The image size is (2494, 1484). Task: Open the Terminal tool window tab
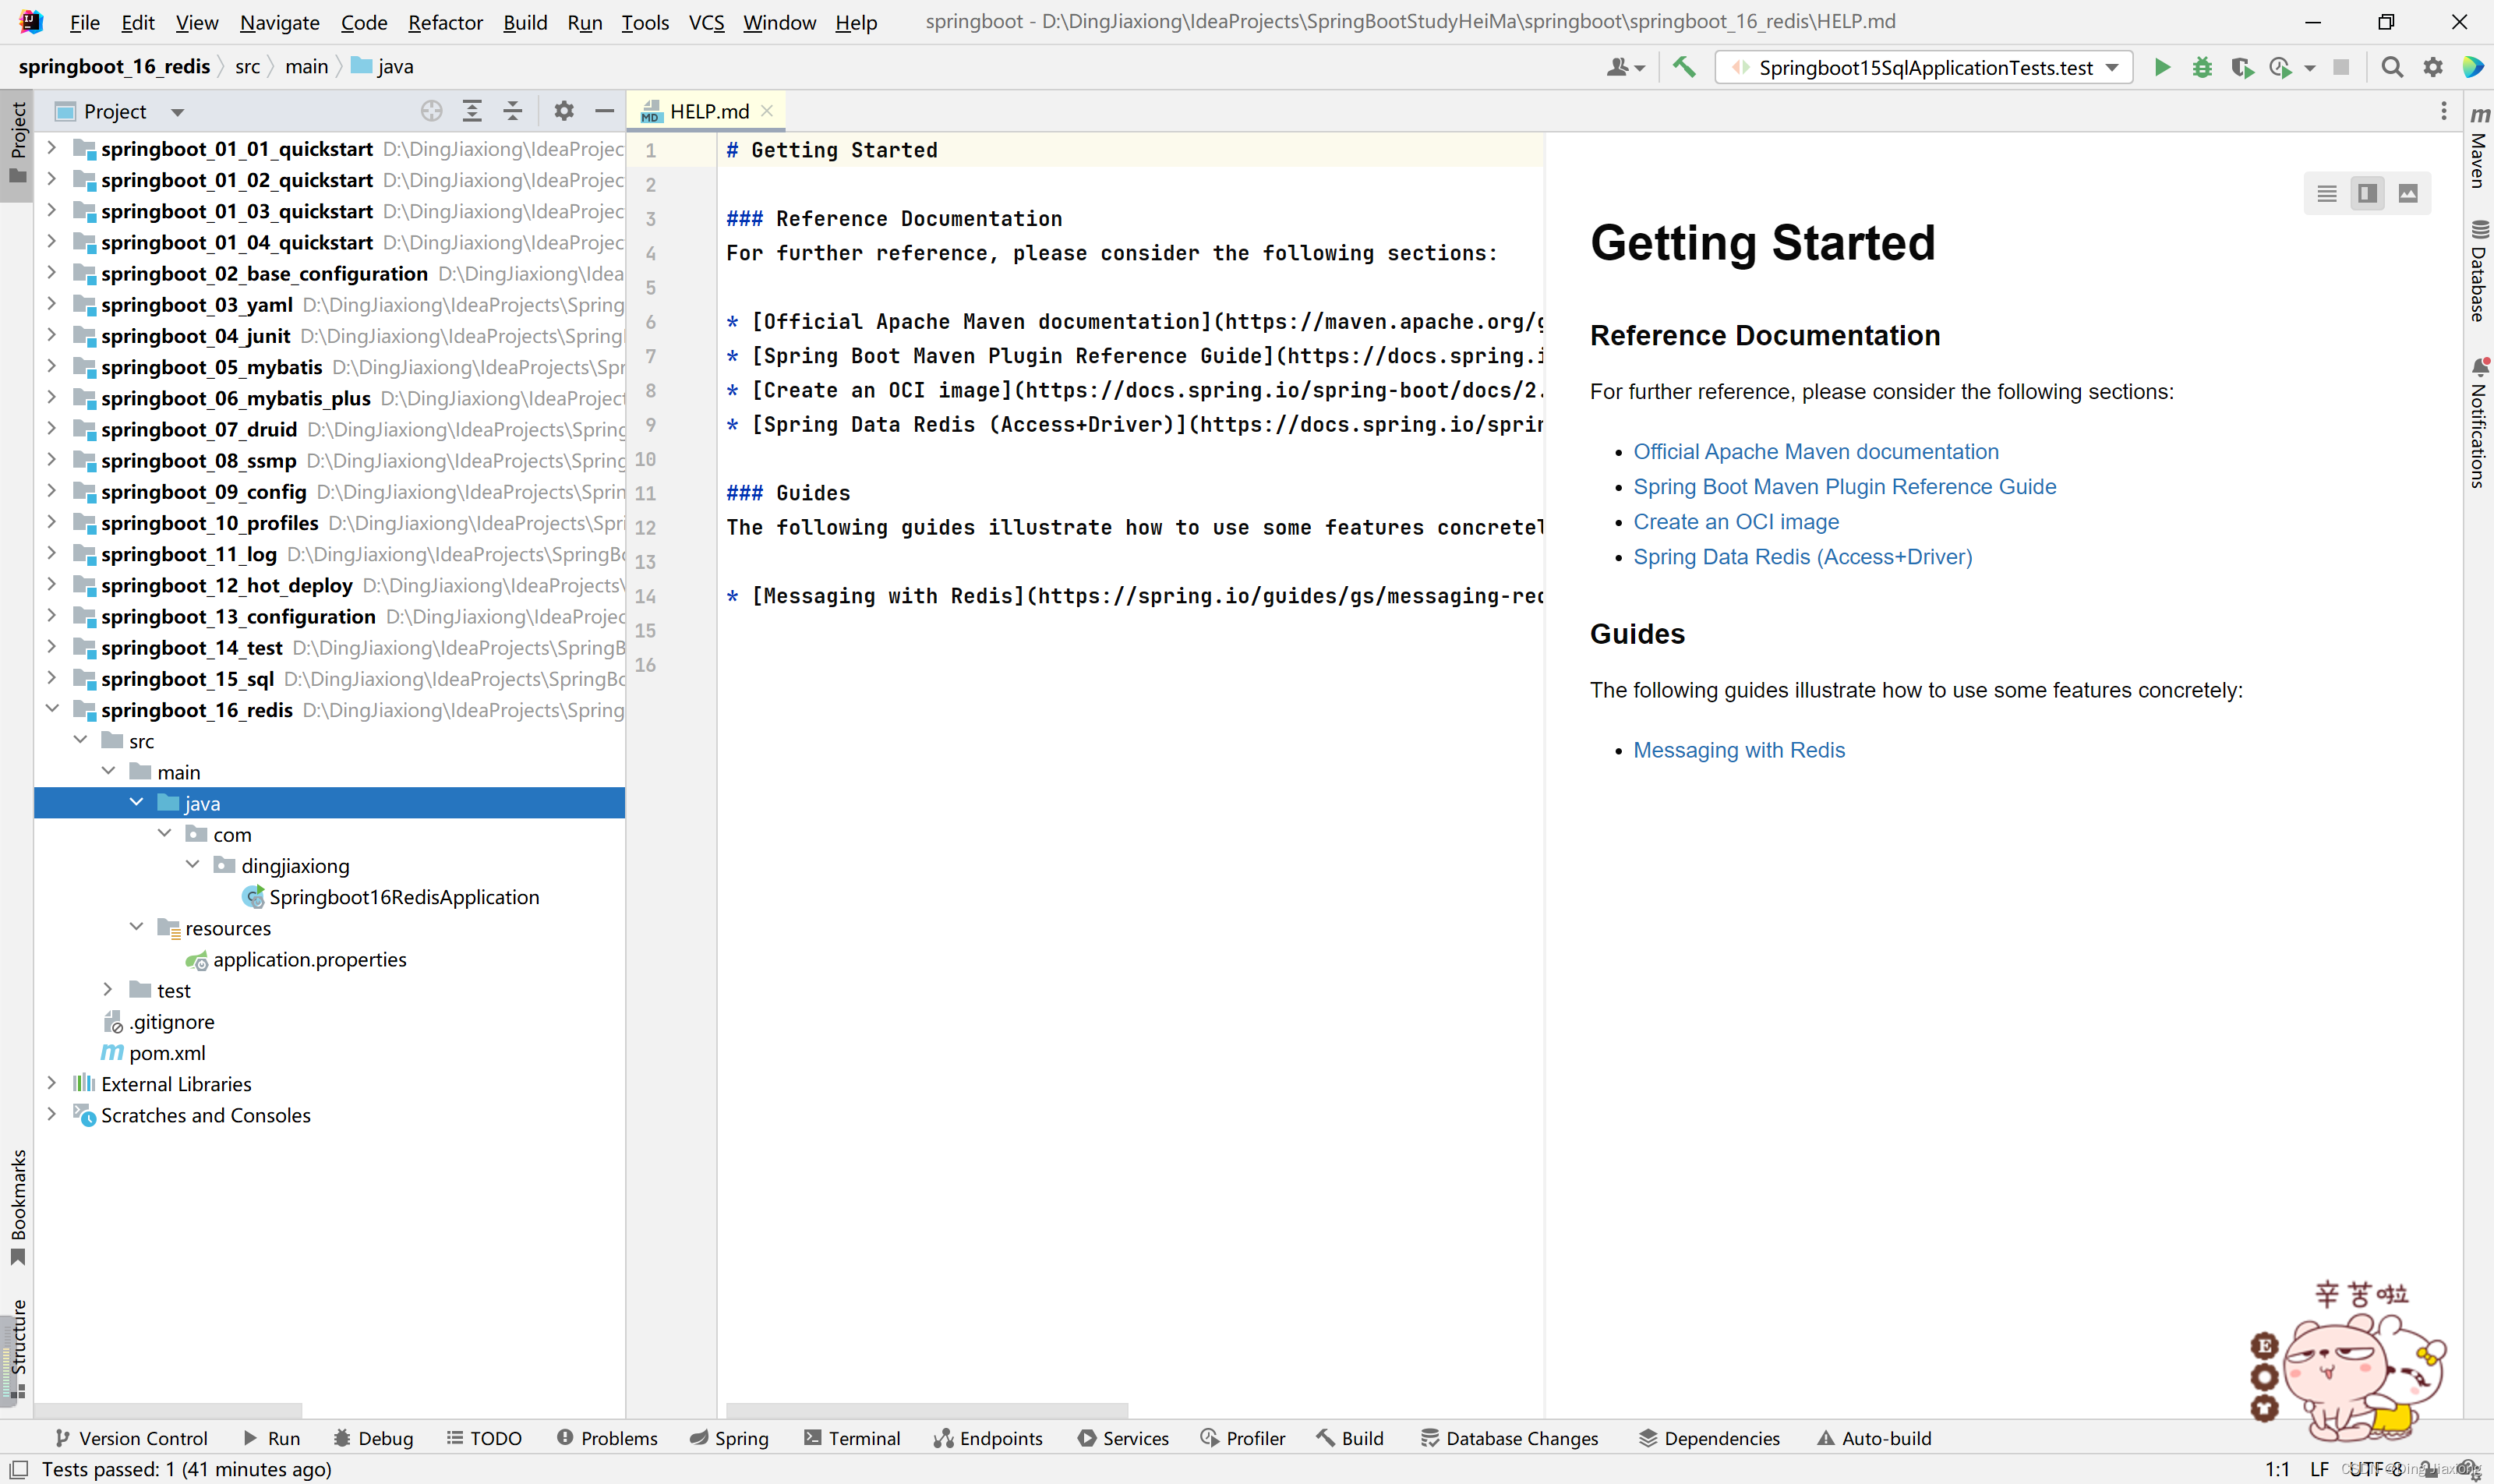(852, 1438)
